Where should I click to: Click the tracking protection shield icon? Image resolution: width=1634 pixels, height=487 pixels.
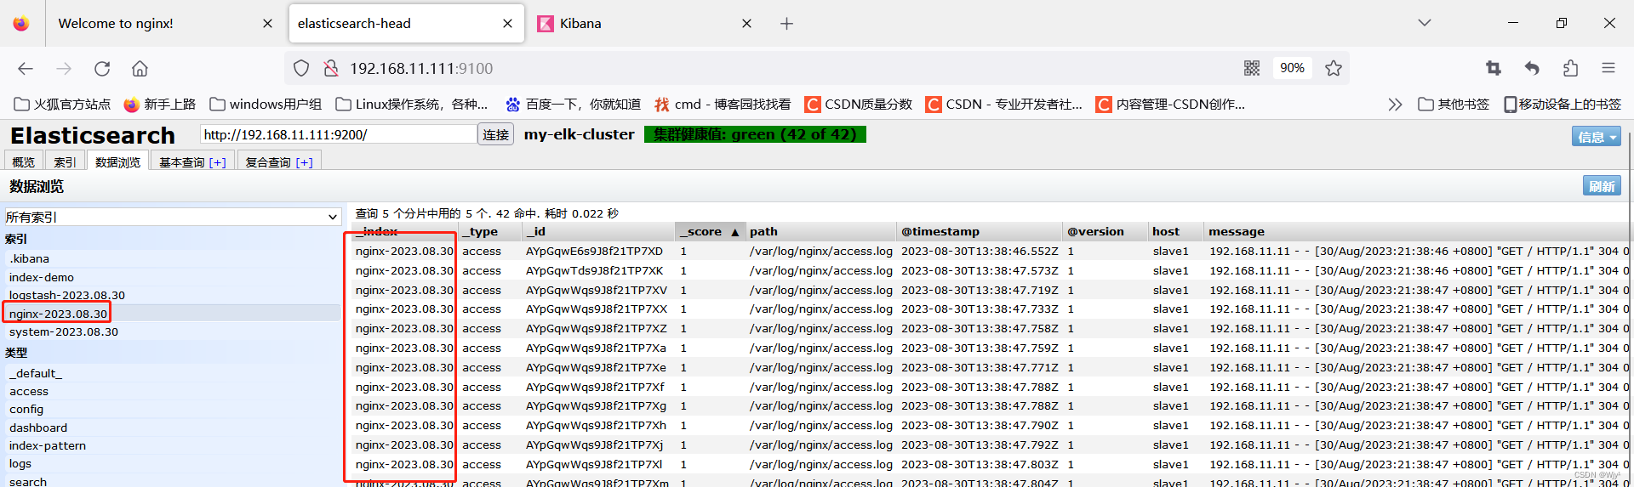tap(301, 68)
